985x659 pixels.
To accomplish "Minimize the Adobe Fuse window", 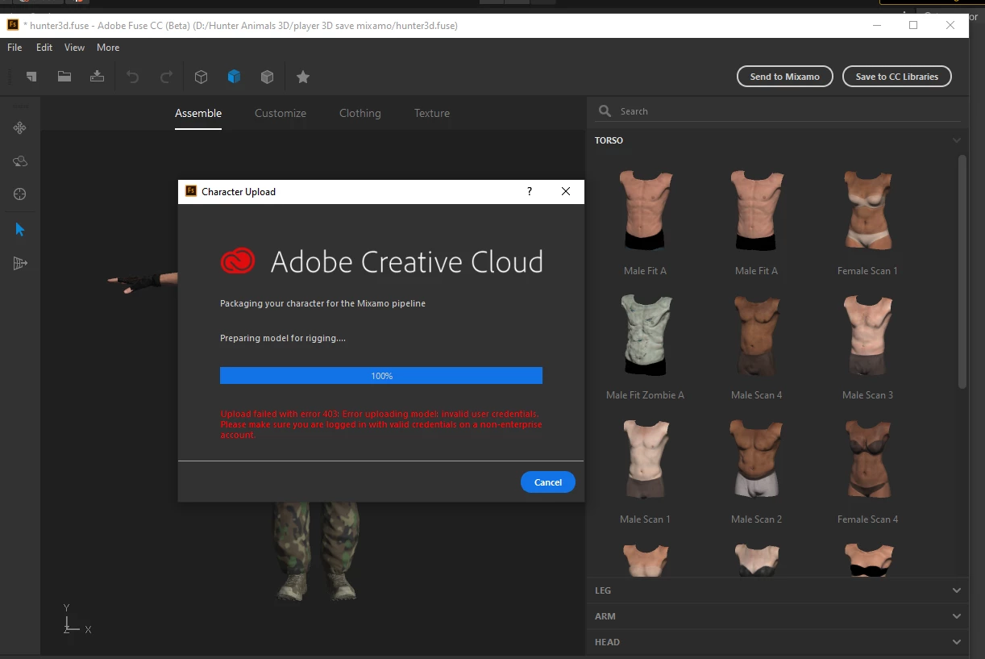I will pos(876,25).
